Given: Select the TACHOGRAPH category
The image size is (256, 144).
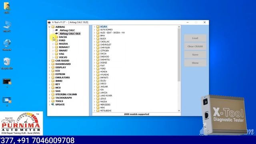Looking at the screenshot, I should (64, 98).
